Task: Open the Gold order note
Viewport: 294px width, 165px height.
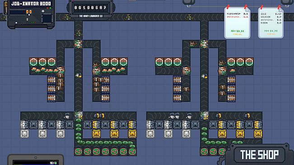Action: pyautogui.click(x=271, y=23)
